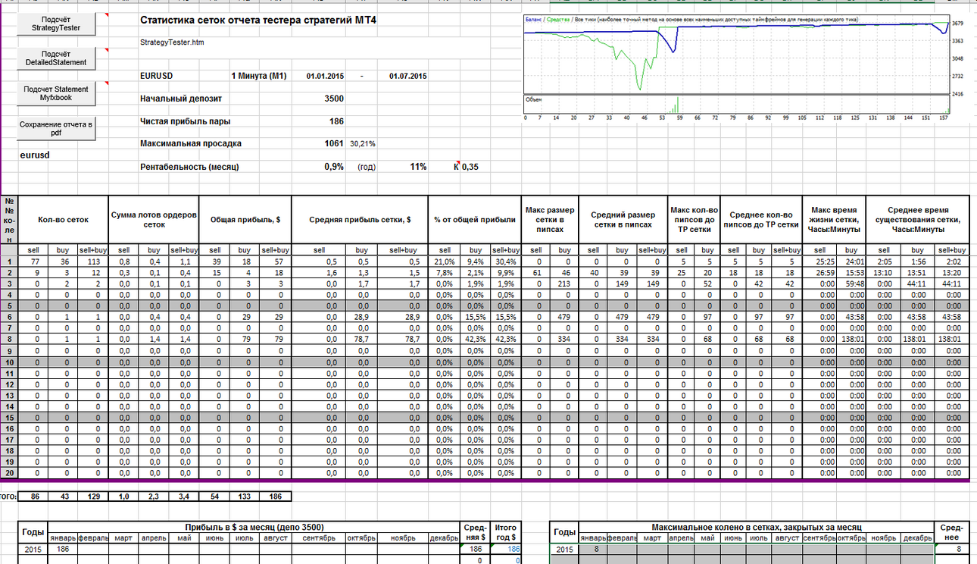
Task: Select the Чистая прибыль пары value 186
Action: tap(337, 121)
